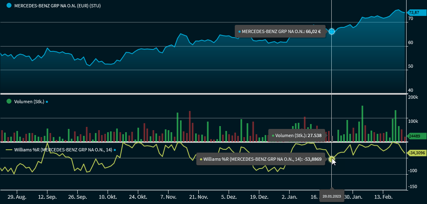Click the 7. Nov. date label on the time axis
The image size is (427, 204).
coord(169,197)
